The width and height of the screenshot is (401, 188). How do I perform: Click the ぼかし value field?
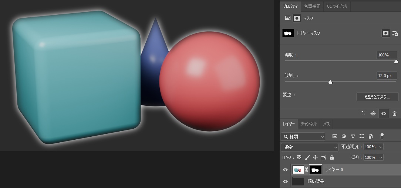(x=387, y=76)
